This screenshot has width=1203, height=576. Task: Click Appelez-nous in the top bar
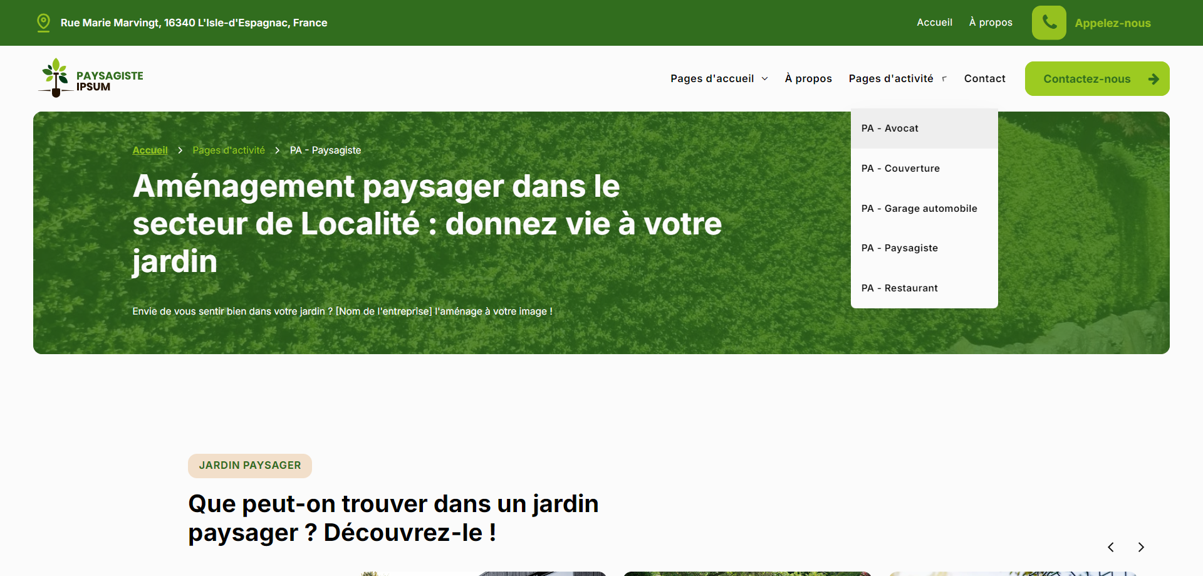[x=1113, y=23]
